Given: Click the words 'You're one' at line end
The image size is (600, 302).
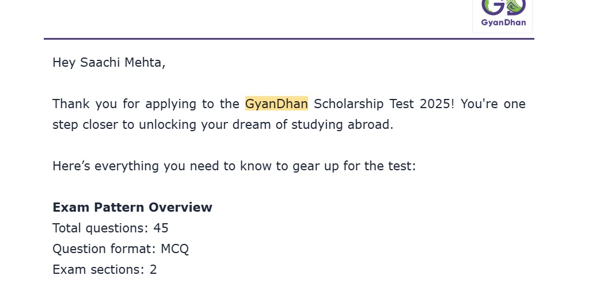Looking at the screenshot, I should point(493,104).
